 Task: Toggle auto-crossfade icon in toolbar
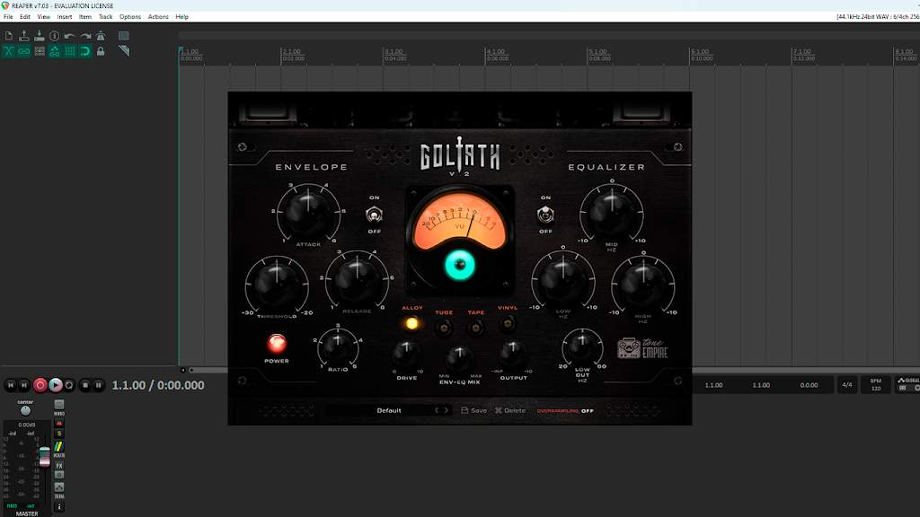pyautogui.click(x=9, y=51)
